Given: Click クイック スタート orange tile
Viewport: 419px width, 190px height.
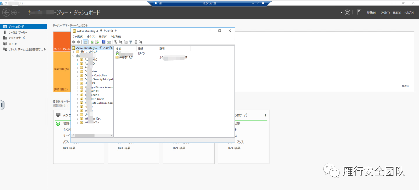Looking at the screenshot, I should click(61, 42).
